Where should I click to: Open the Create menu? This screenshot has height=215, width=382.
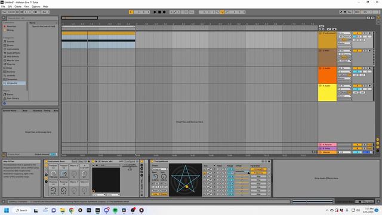coord(18,7)
